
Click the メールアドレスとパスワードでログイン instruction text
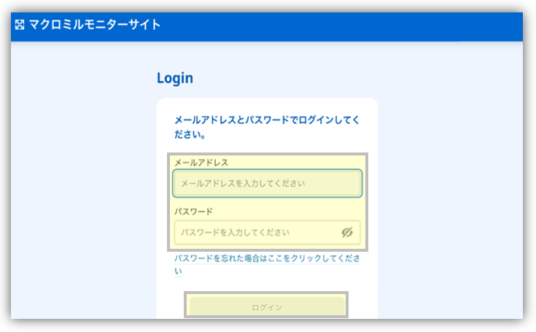pos(267,127)
